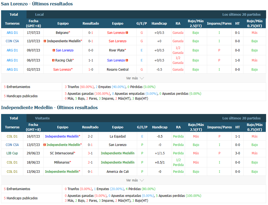Click the San Lorenzo Últimos resultados heading
The image size is (268, 205).
click(x=37, y=4)
